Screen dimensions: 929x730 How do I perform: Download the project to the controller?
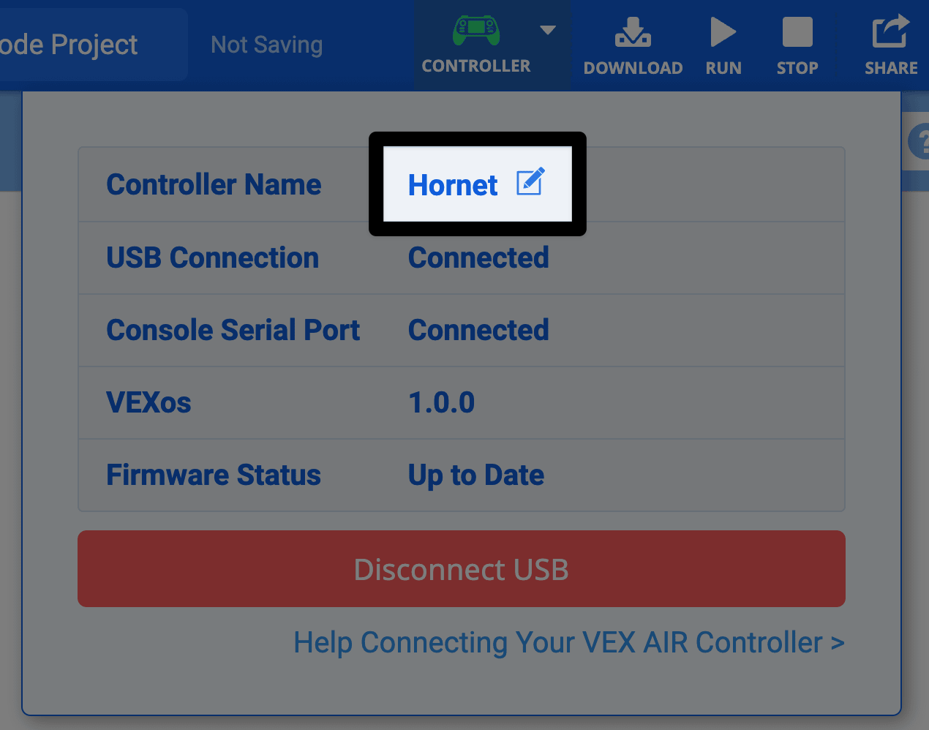632,44
